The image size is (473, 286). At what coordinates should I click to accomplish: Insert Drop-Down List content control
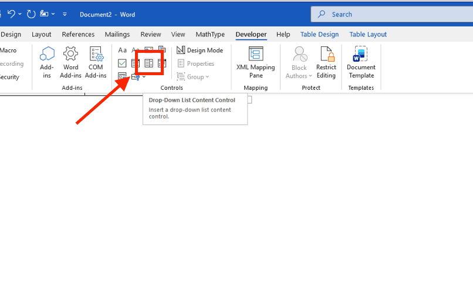coord(148,63)
